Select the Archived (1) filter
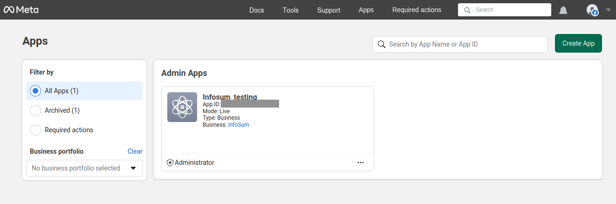Screen dimensions: 616x204 pyautogui.click(x=84, y=110)
